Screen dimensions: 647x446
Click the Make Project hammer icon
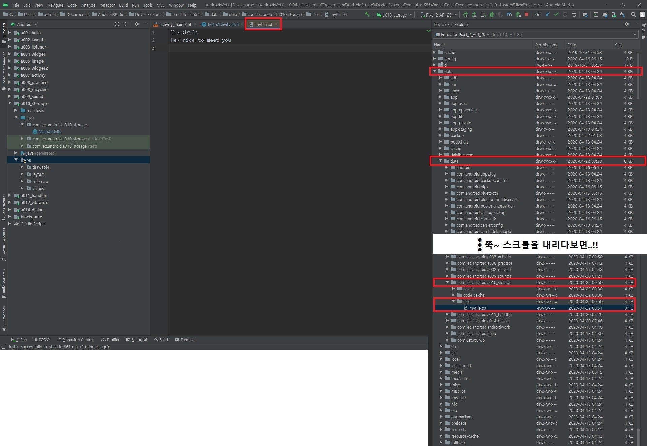367,14
